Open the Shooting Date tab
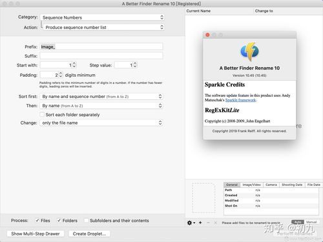323x242 pixels. [292, 185]
